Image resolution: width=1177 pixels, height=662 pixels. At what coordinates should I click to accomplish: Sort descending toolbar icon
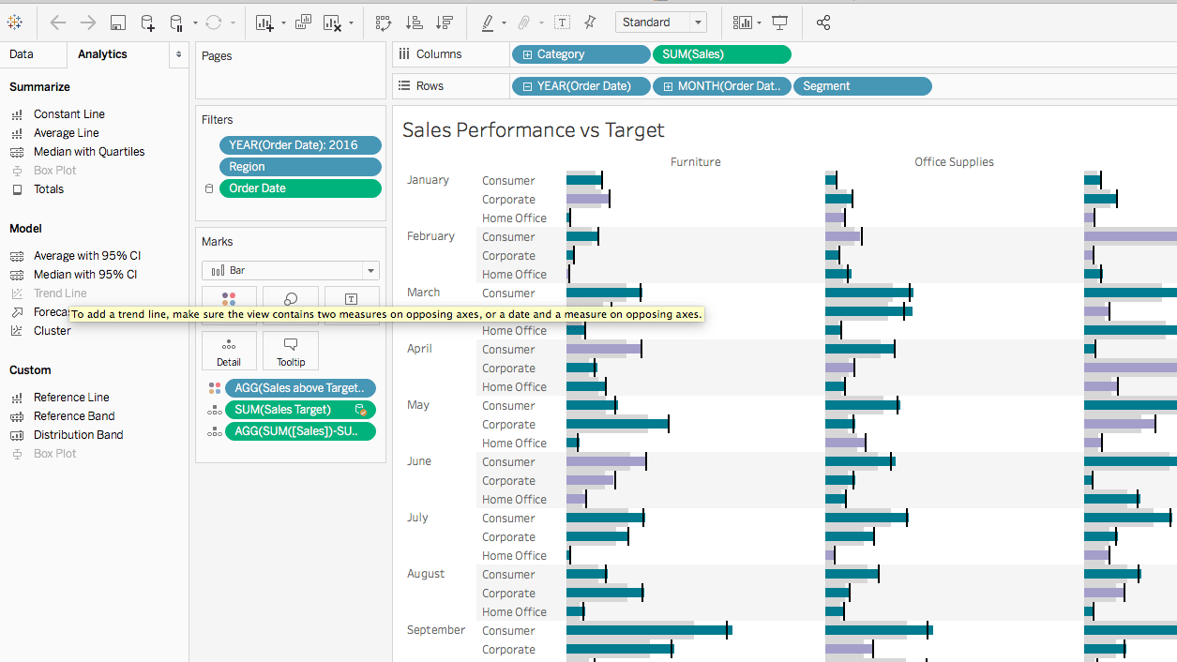click(x=445, y=22)
